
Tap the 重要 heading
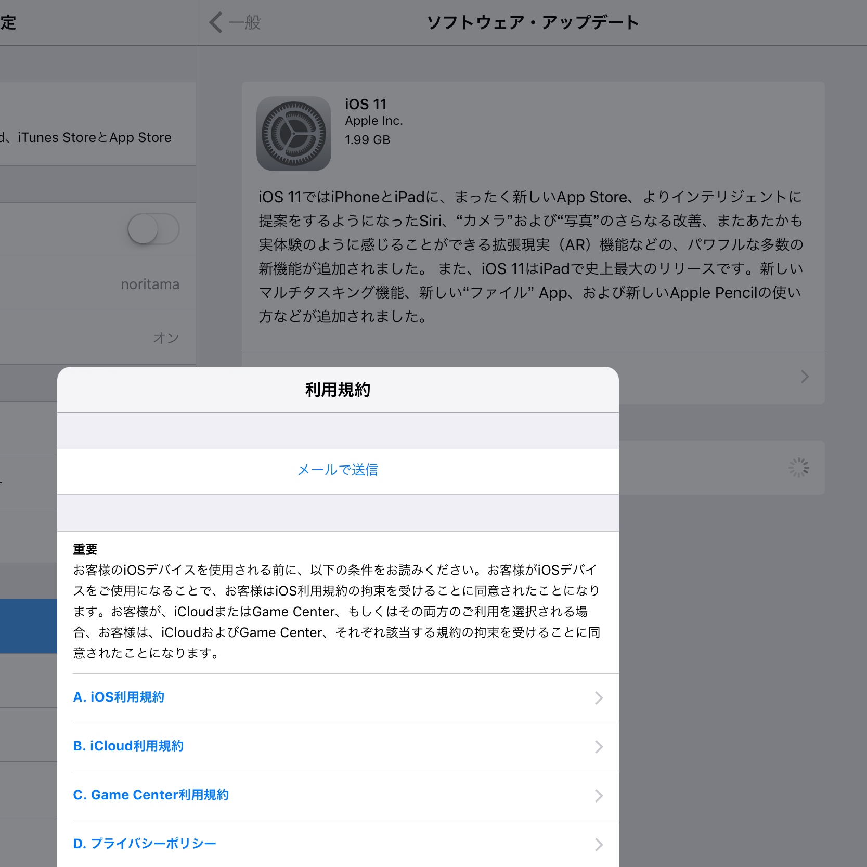pos(85,549)
